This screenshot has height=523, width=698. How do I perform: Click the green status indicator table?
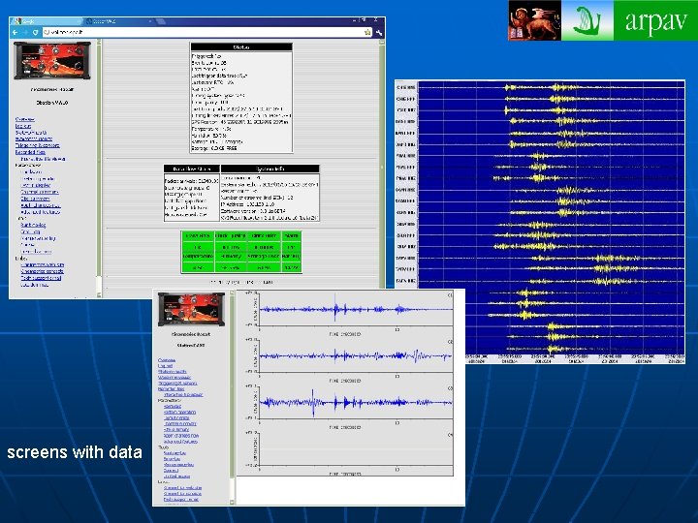(240, 251)
